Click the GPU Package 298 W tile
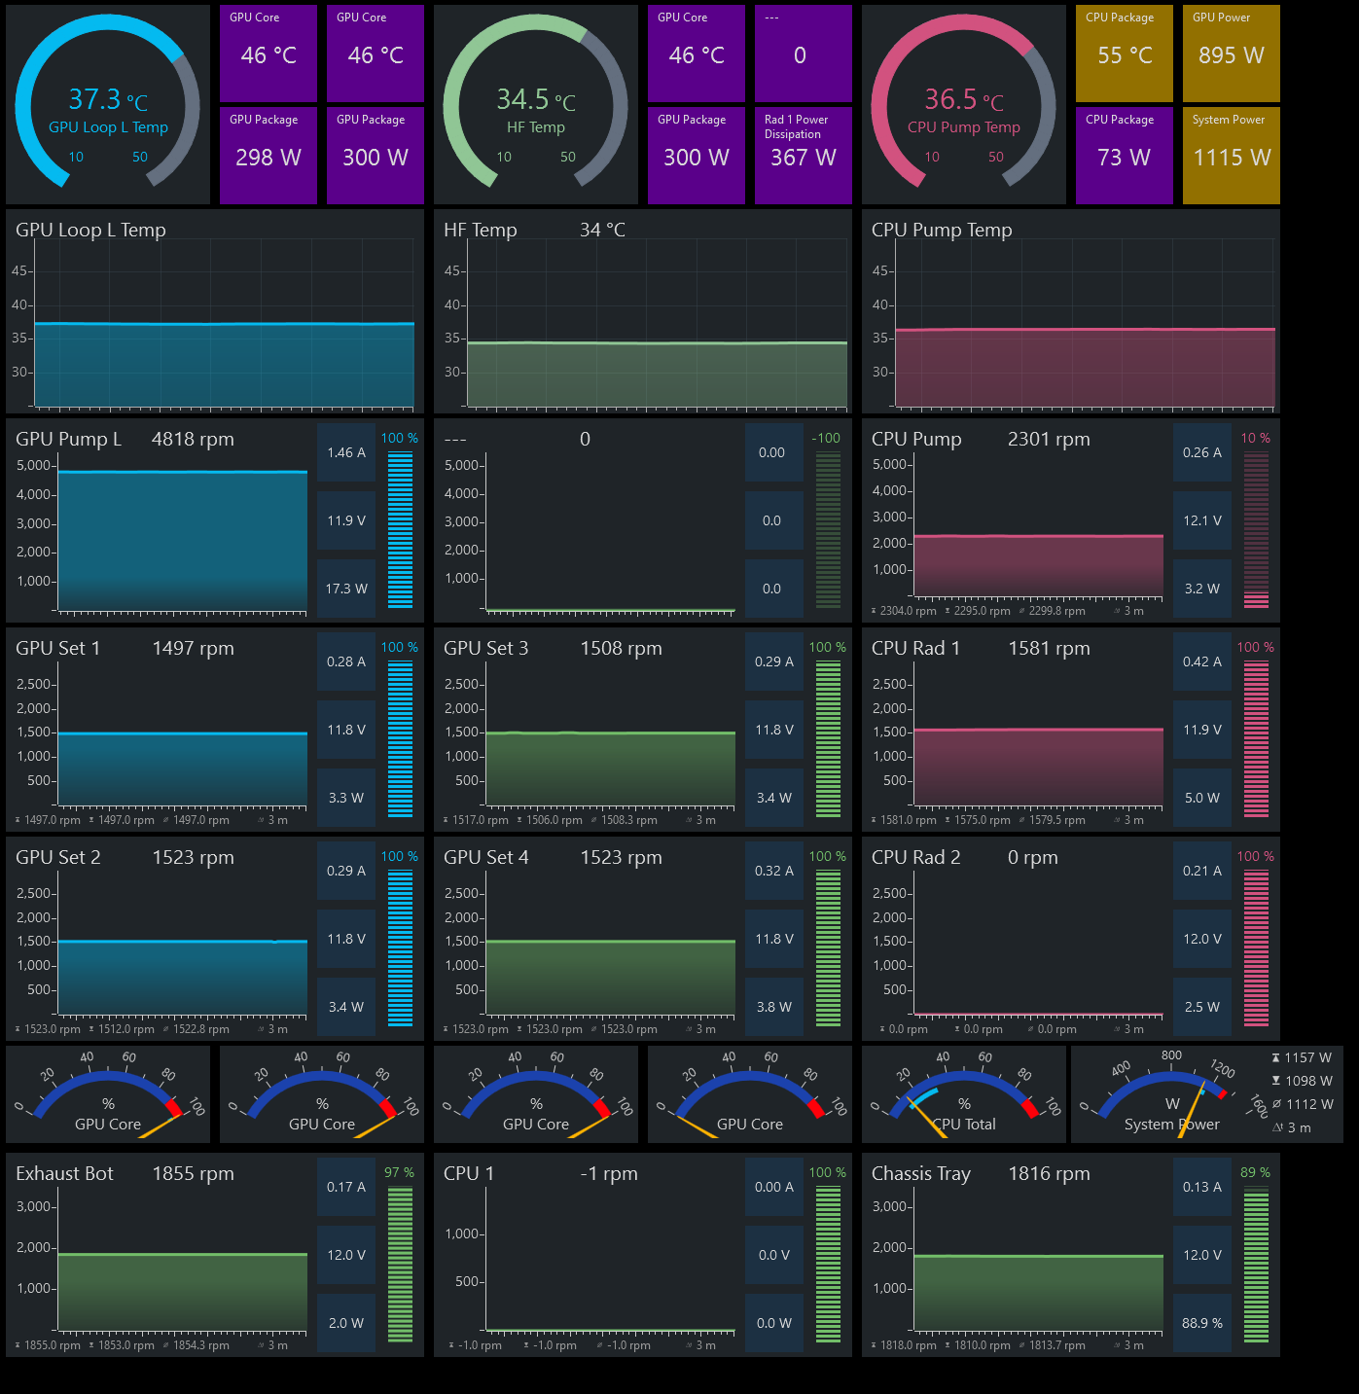This screenshot has height=1394, width=1359. click(268, 155)
